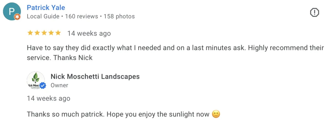Image resolution: width=331 pixels, height=124 pixels.
Task: Click the owner reply's "14 weeks ago" timestamp
Action: [49, 98]
